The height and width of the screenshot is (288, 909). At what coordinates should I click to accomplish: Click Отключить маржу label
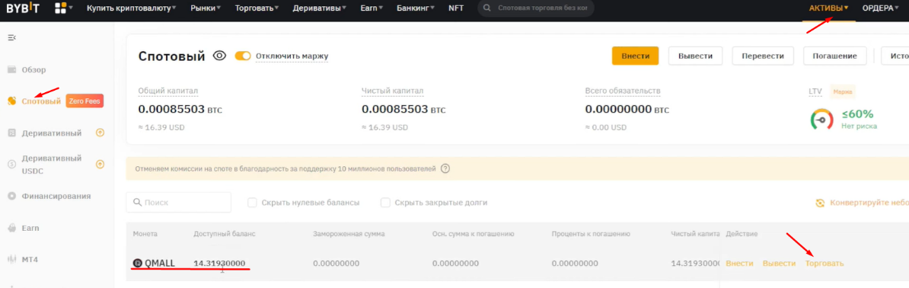(x=292, y=56)
